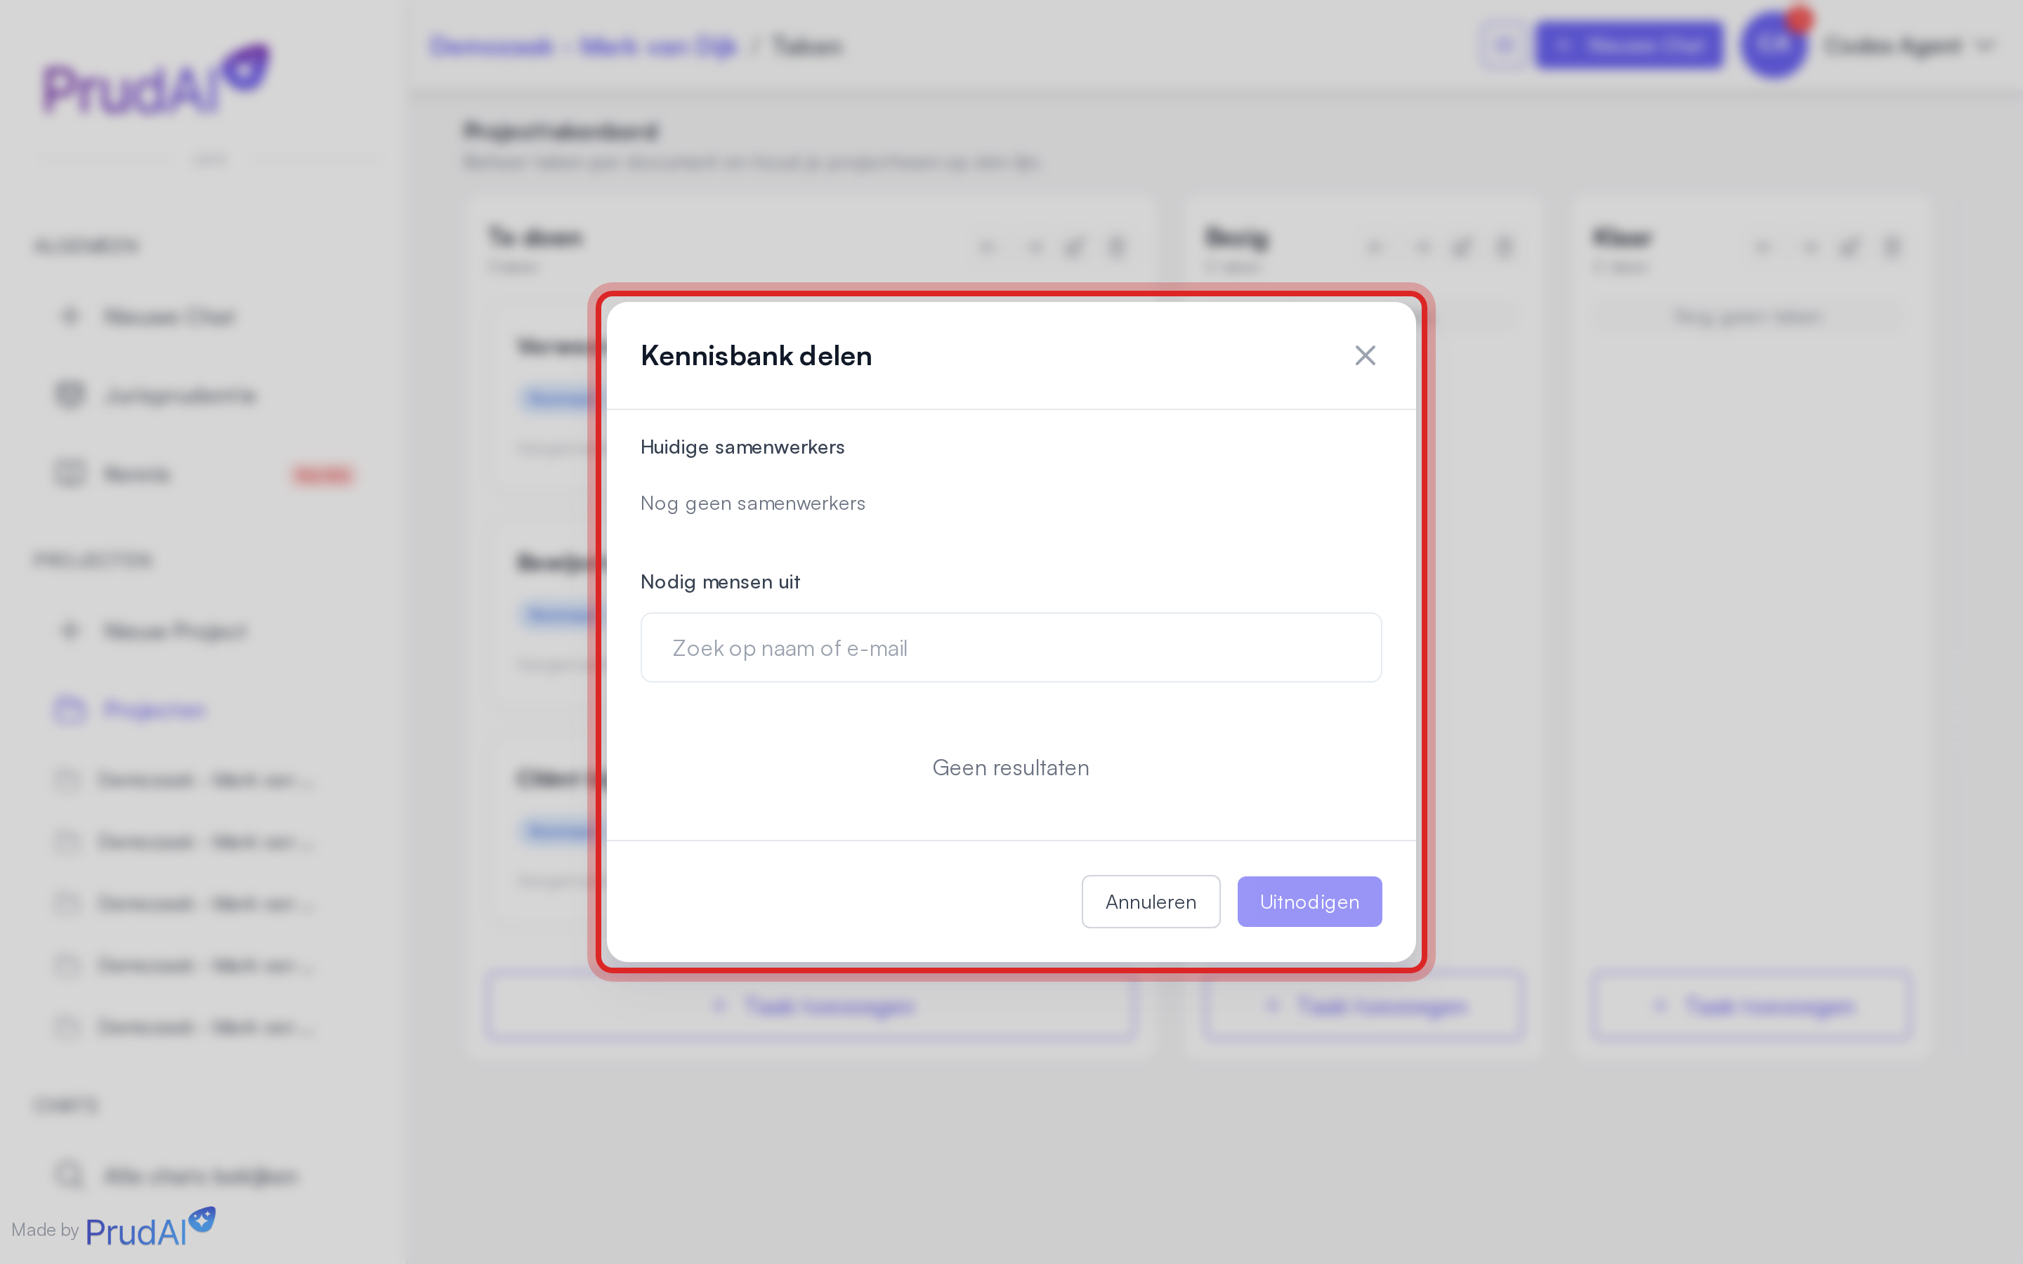
Task: Click the search icon for Alle chats bekijken
Action: [70, 1176]
